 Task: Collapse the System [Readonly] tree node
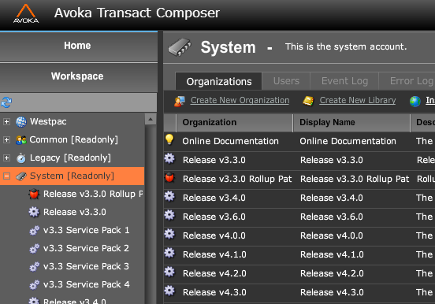click(6, 176)
